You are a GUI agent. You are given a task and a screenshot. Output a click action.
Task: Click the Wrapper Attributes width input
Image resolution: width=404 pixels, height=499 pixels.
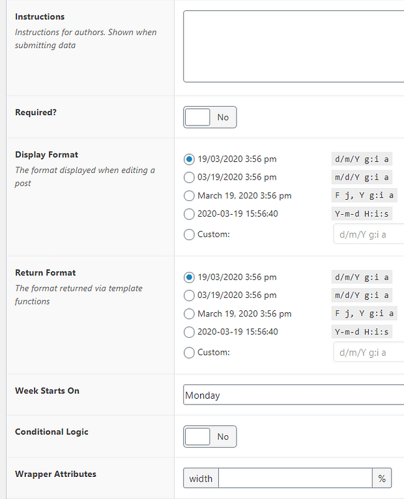coord(295,478)
